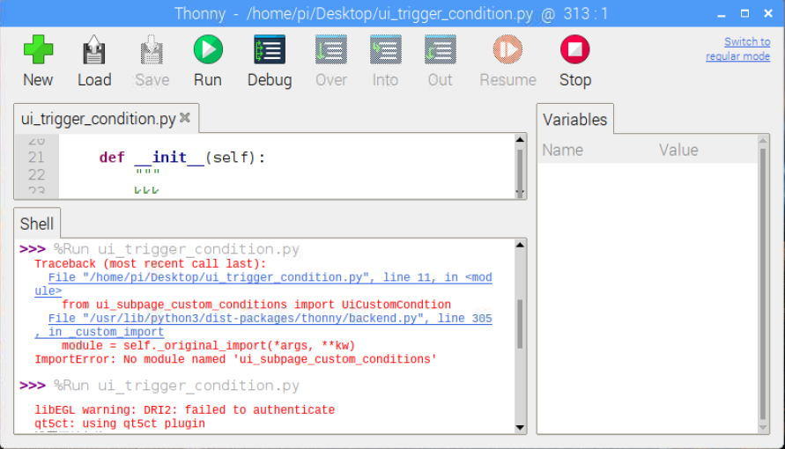Image resolution: width=785 pixels, height=449 pixels.
Task: Create a new file with New icon
Action: point(38,49)
